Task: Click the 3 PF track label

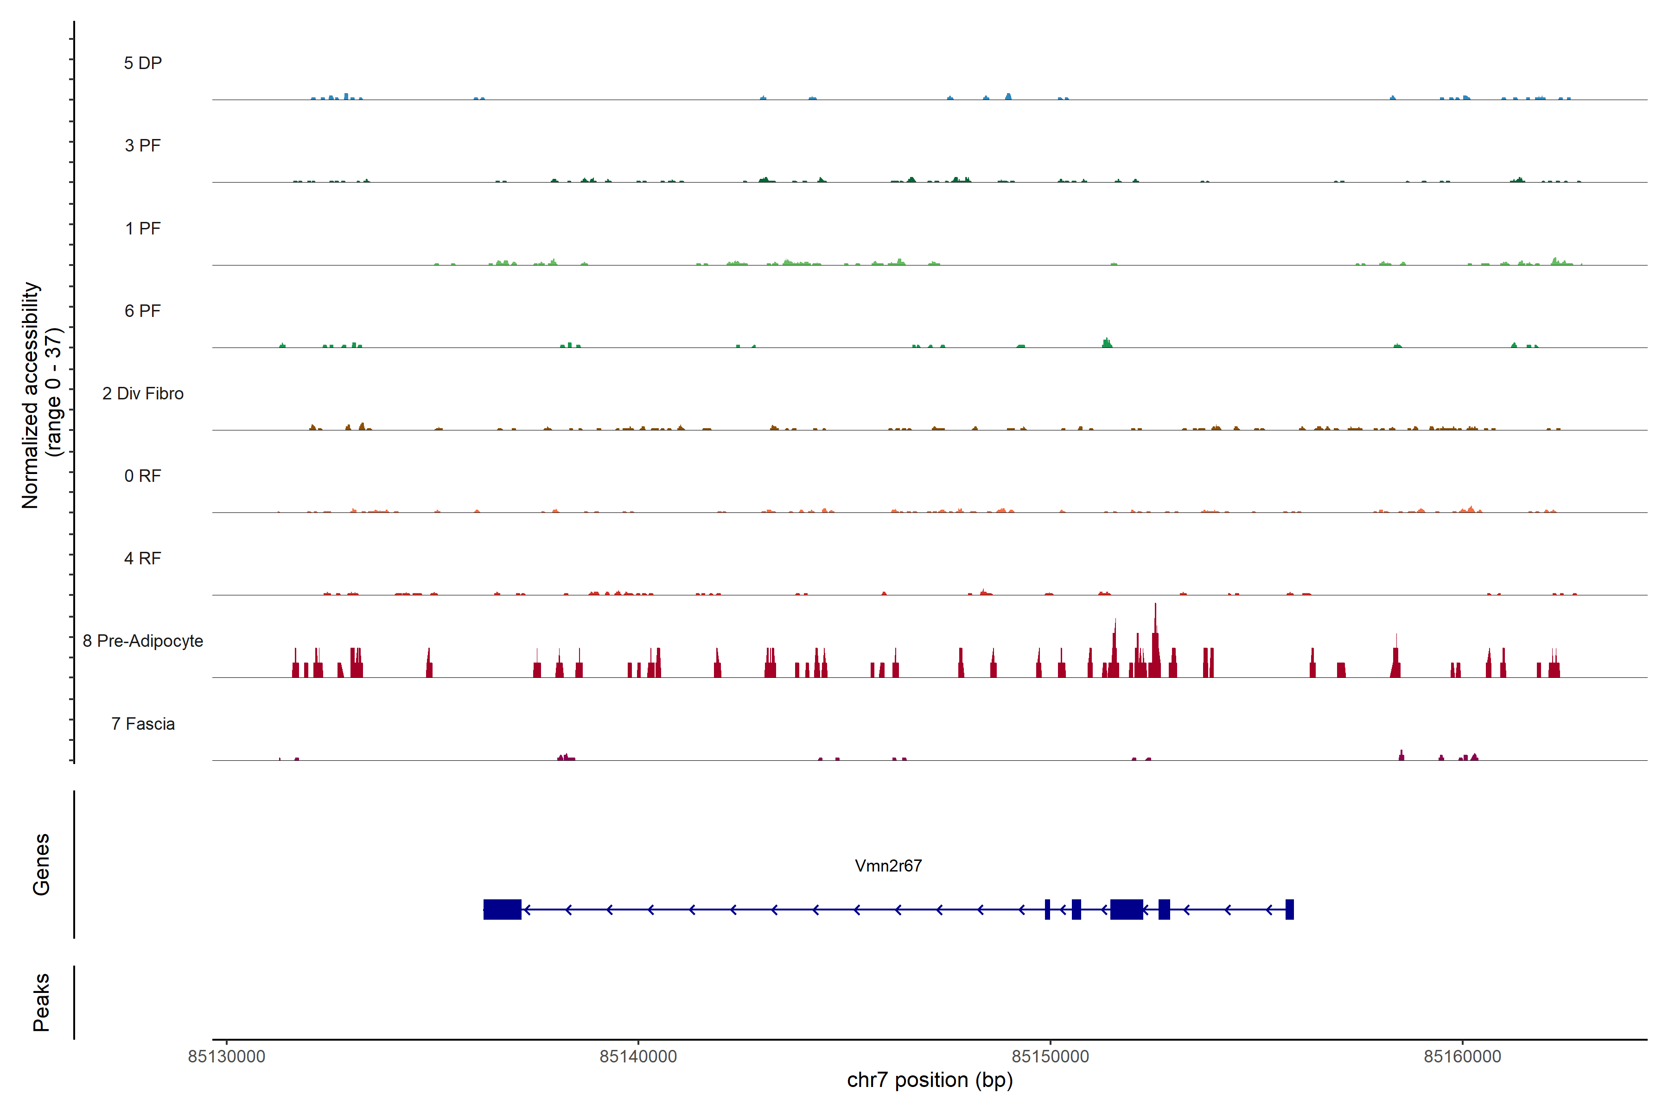Action: (143, 145)
